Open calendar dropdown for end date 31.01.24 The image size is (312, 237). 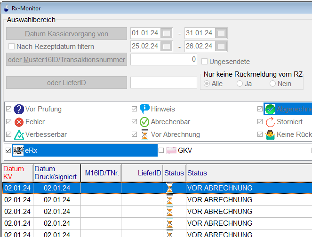click(221, 33)
